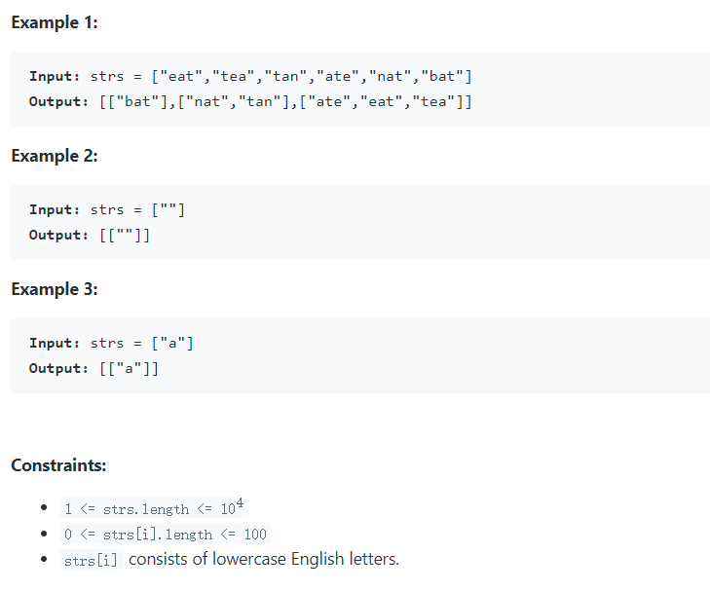Click the Example 3 output line
Viewport: 710px width, 591px height.
point(93,369)
